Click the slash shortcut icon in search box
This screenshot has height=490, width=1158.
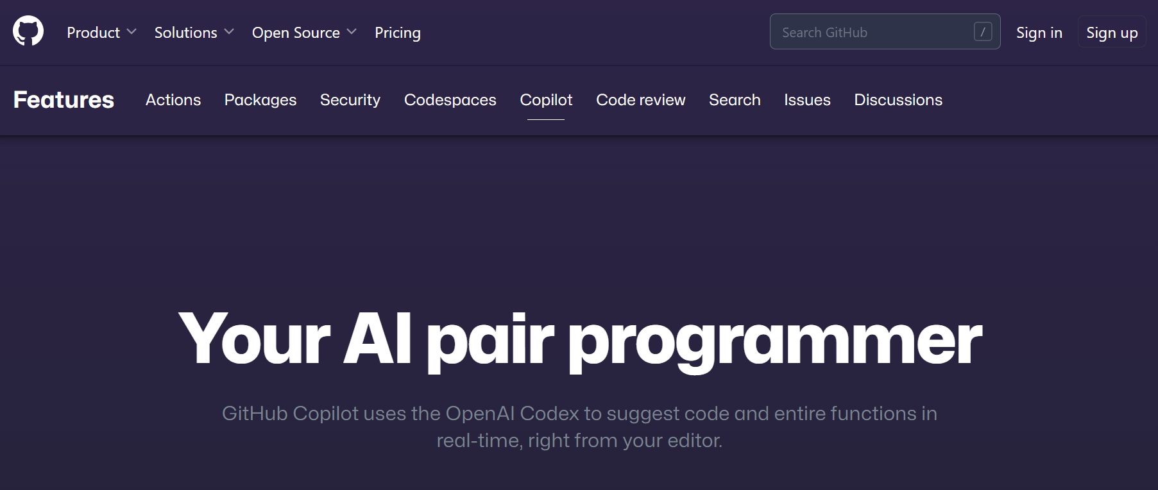[983, 31]
